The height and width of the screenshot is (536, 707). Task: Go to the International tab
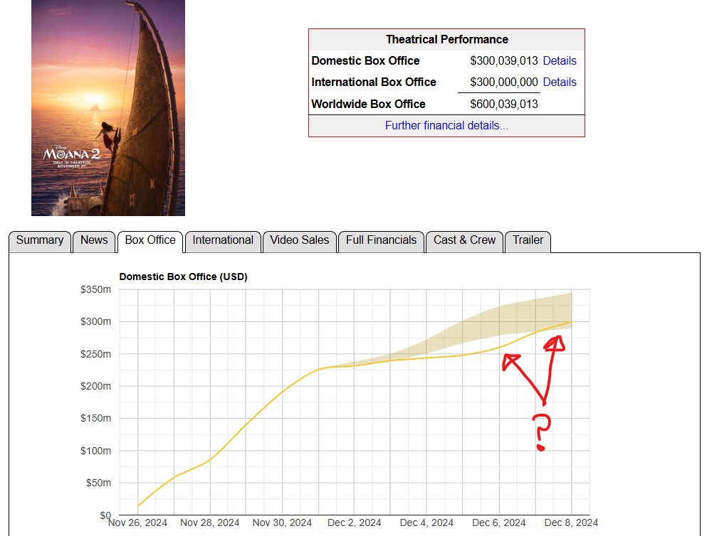(223, 240)
